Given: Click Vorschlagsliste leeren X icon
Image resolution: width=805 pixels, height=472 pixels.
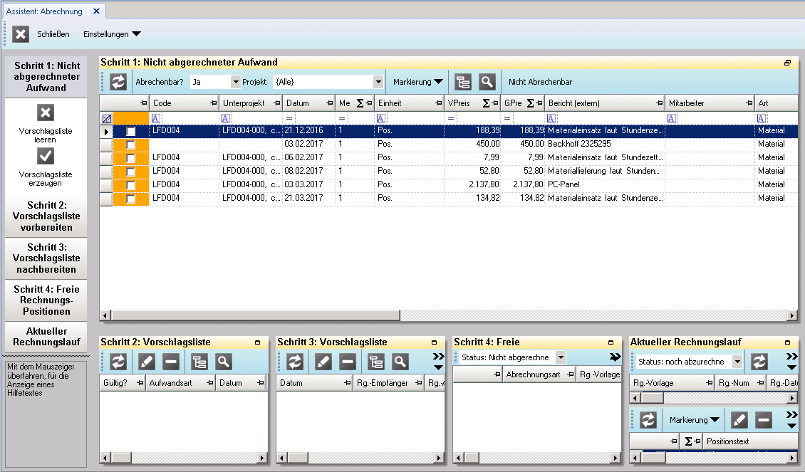Looking at the screenshot, I should [45, 113].
